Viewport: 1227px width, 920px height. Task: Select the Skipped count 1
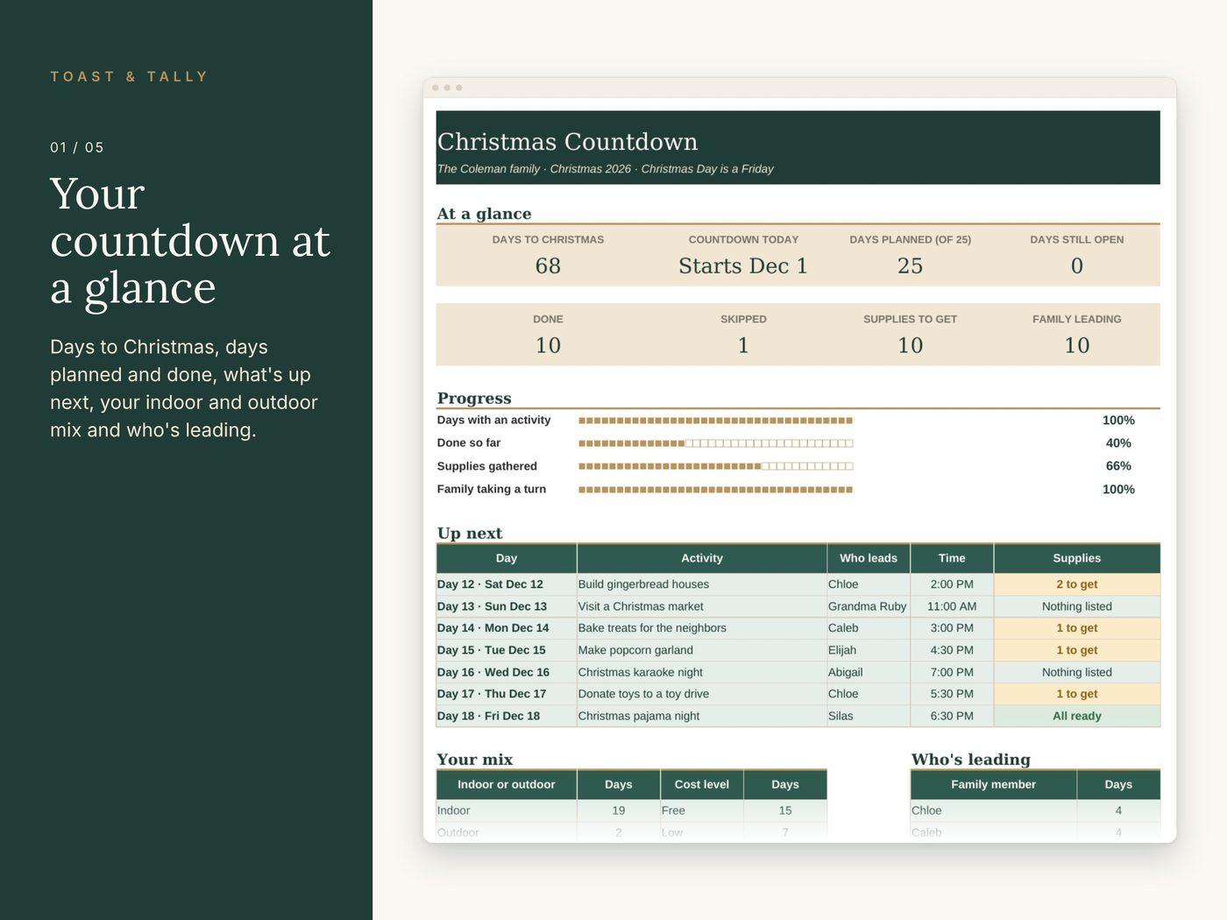pyautogui.click(x=743, y=345)
